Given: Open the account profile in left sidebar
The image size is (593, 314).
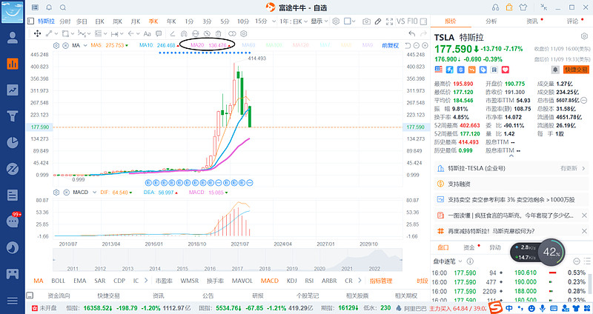Looking at the screenshot, I should click(13, 38).
